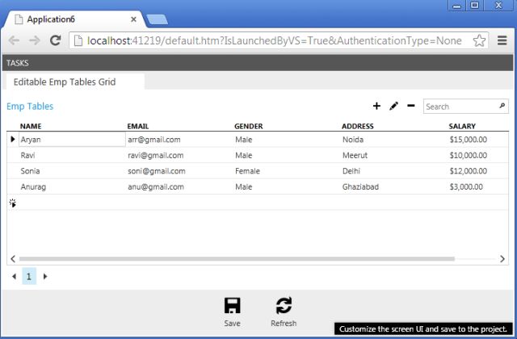The image size is (517, 339).
Task: Click the $3,000.00 salary cell
Action: click(x=466, y=186)
